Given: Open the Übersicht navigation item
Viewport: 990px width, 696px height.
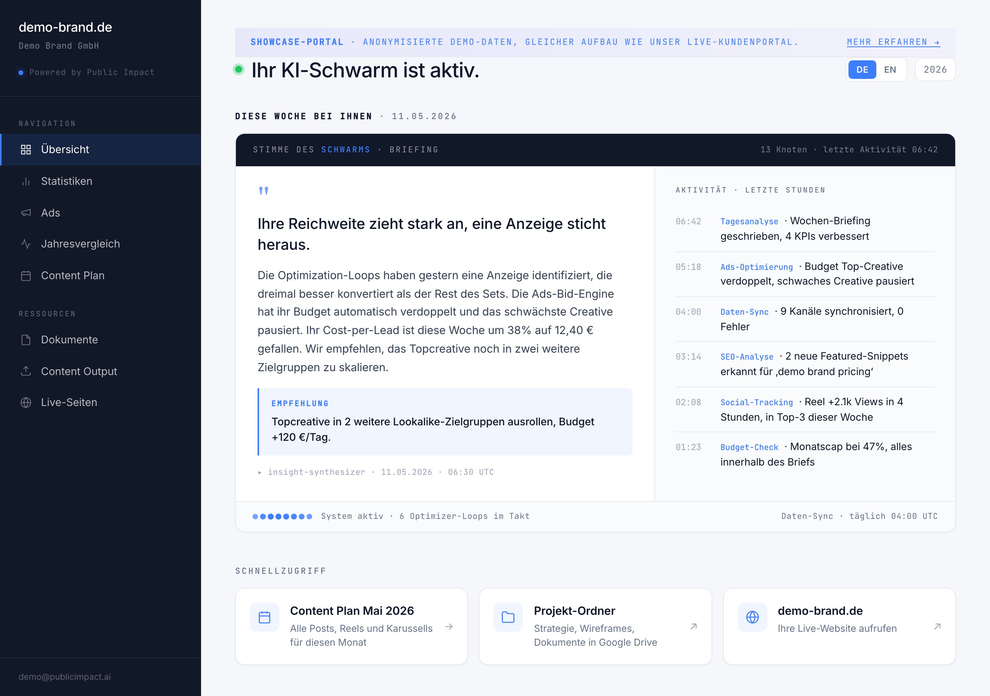Looking at the screenshot, I should pyautogui.click(x=101, y=150).
